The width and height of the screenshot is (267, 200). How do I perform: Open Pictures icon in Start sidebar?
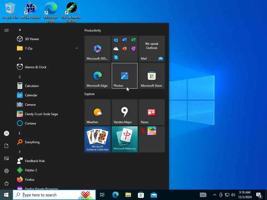pyautogui.click(x=7, y=158)
